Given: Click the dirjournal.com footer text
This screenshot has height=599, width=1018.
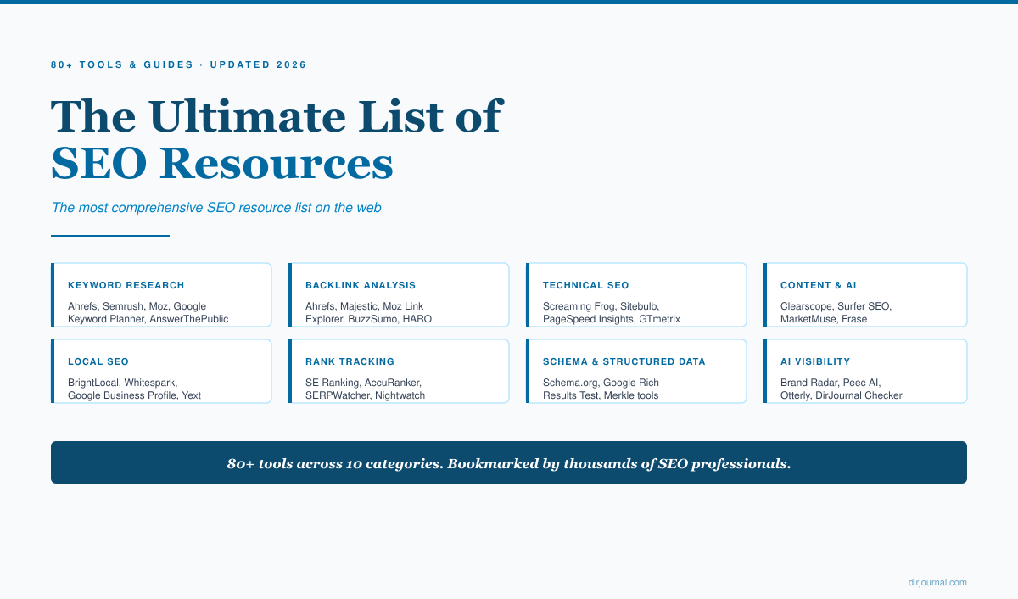Looking at the screenshot, I should tap(937, 582).
